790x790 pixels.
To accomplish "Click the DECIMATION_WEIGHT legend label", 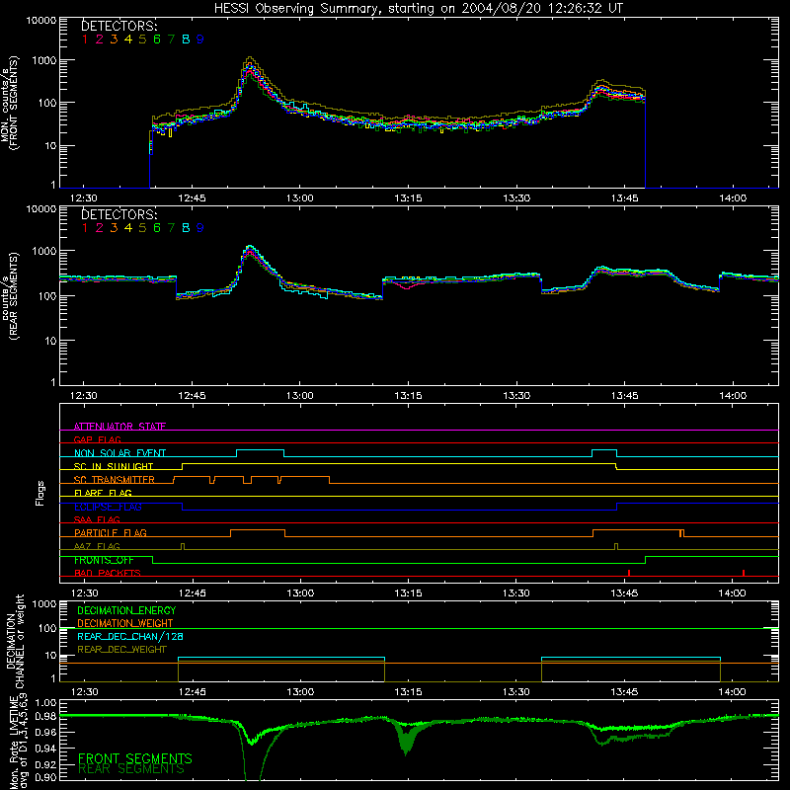I will (x=125, y=623).
